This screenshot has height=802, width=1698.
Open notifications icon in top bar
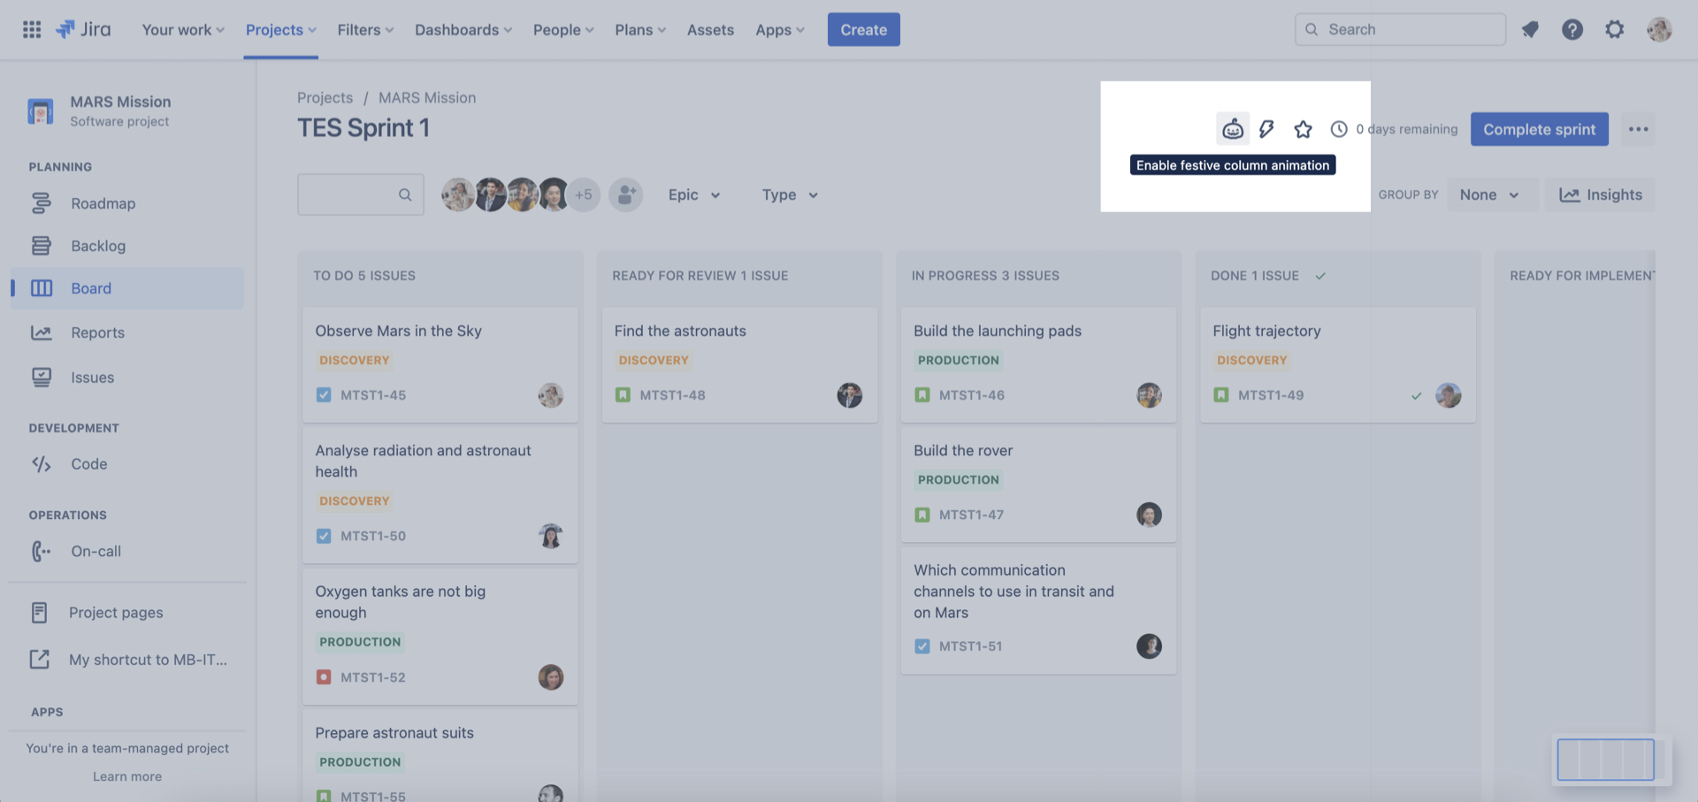(1530, 29)
